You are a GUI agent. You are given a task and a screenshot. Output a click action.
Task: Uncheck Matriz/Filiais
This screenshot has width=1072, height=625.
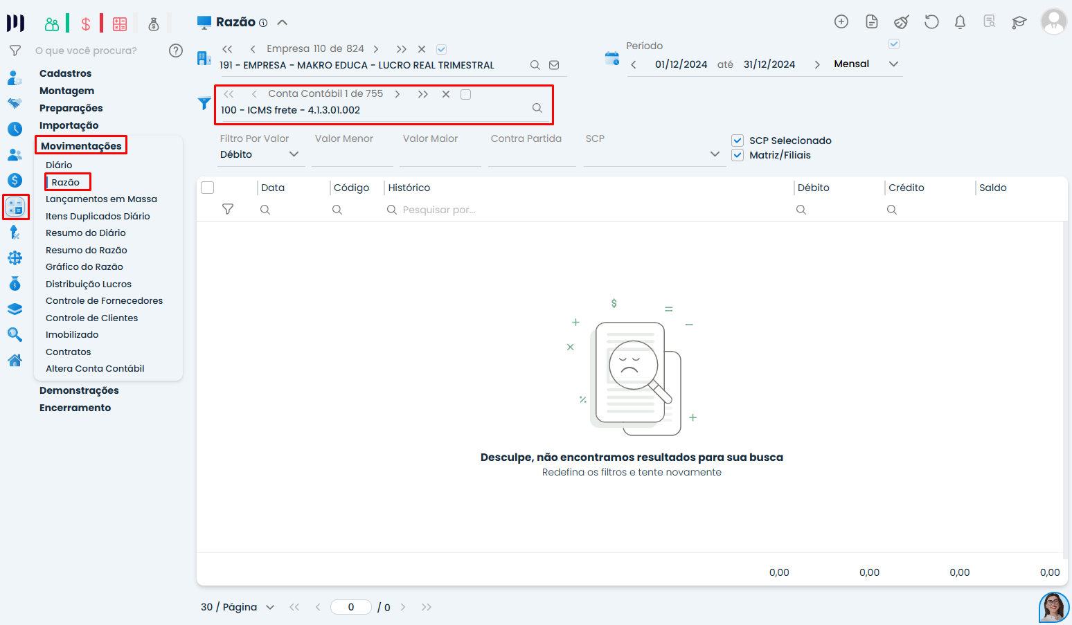[x=738, y=155]
